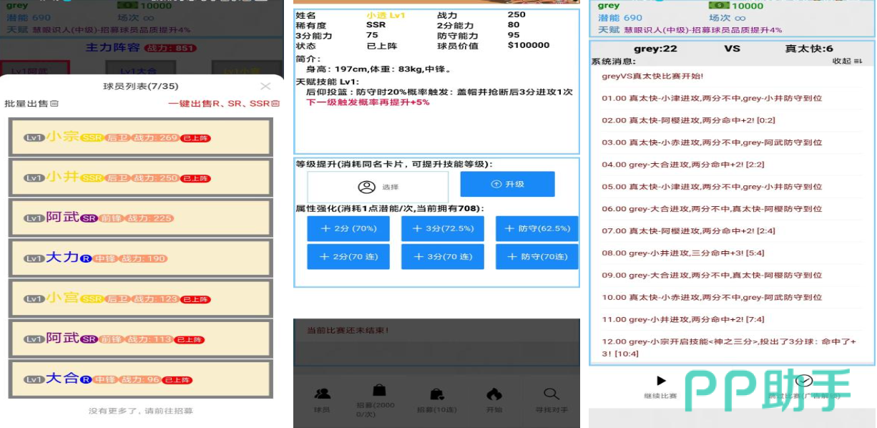Screen dimensions: 877x428
Task: Tap the 寻找对手 magnifier icon
Action: coord(551,394)
